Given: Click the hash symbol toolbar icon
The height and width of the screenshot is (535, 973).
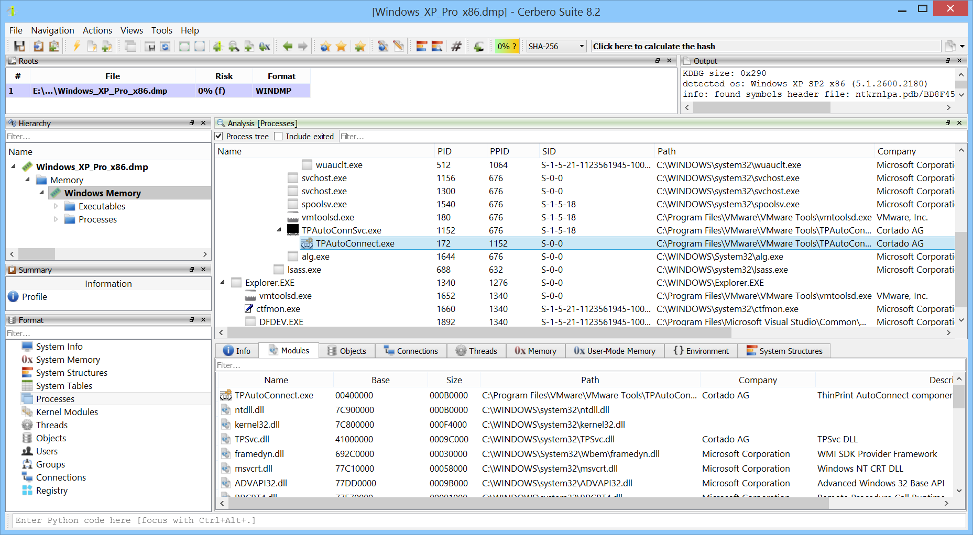Looking at the screenshot, I should (456, 46).
